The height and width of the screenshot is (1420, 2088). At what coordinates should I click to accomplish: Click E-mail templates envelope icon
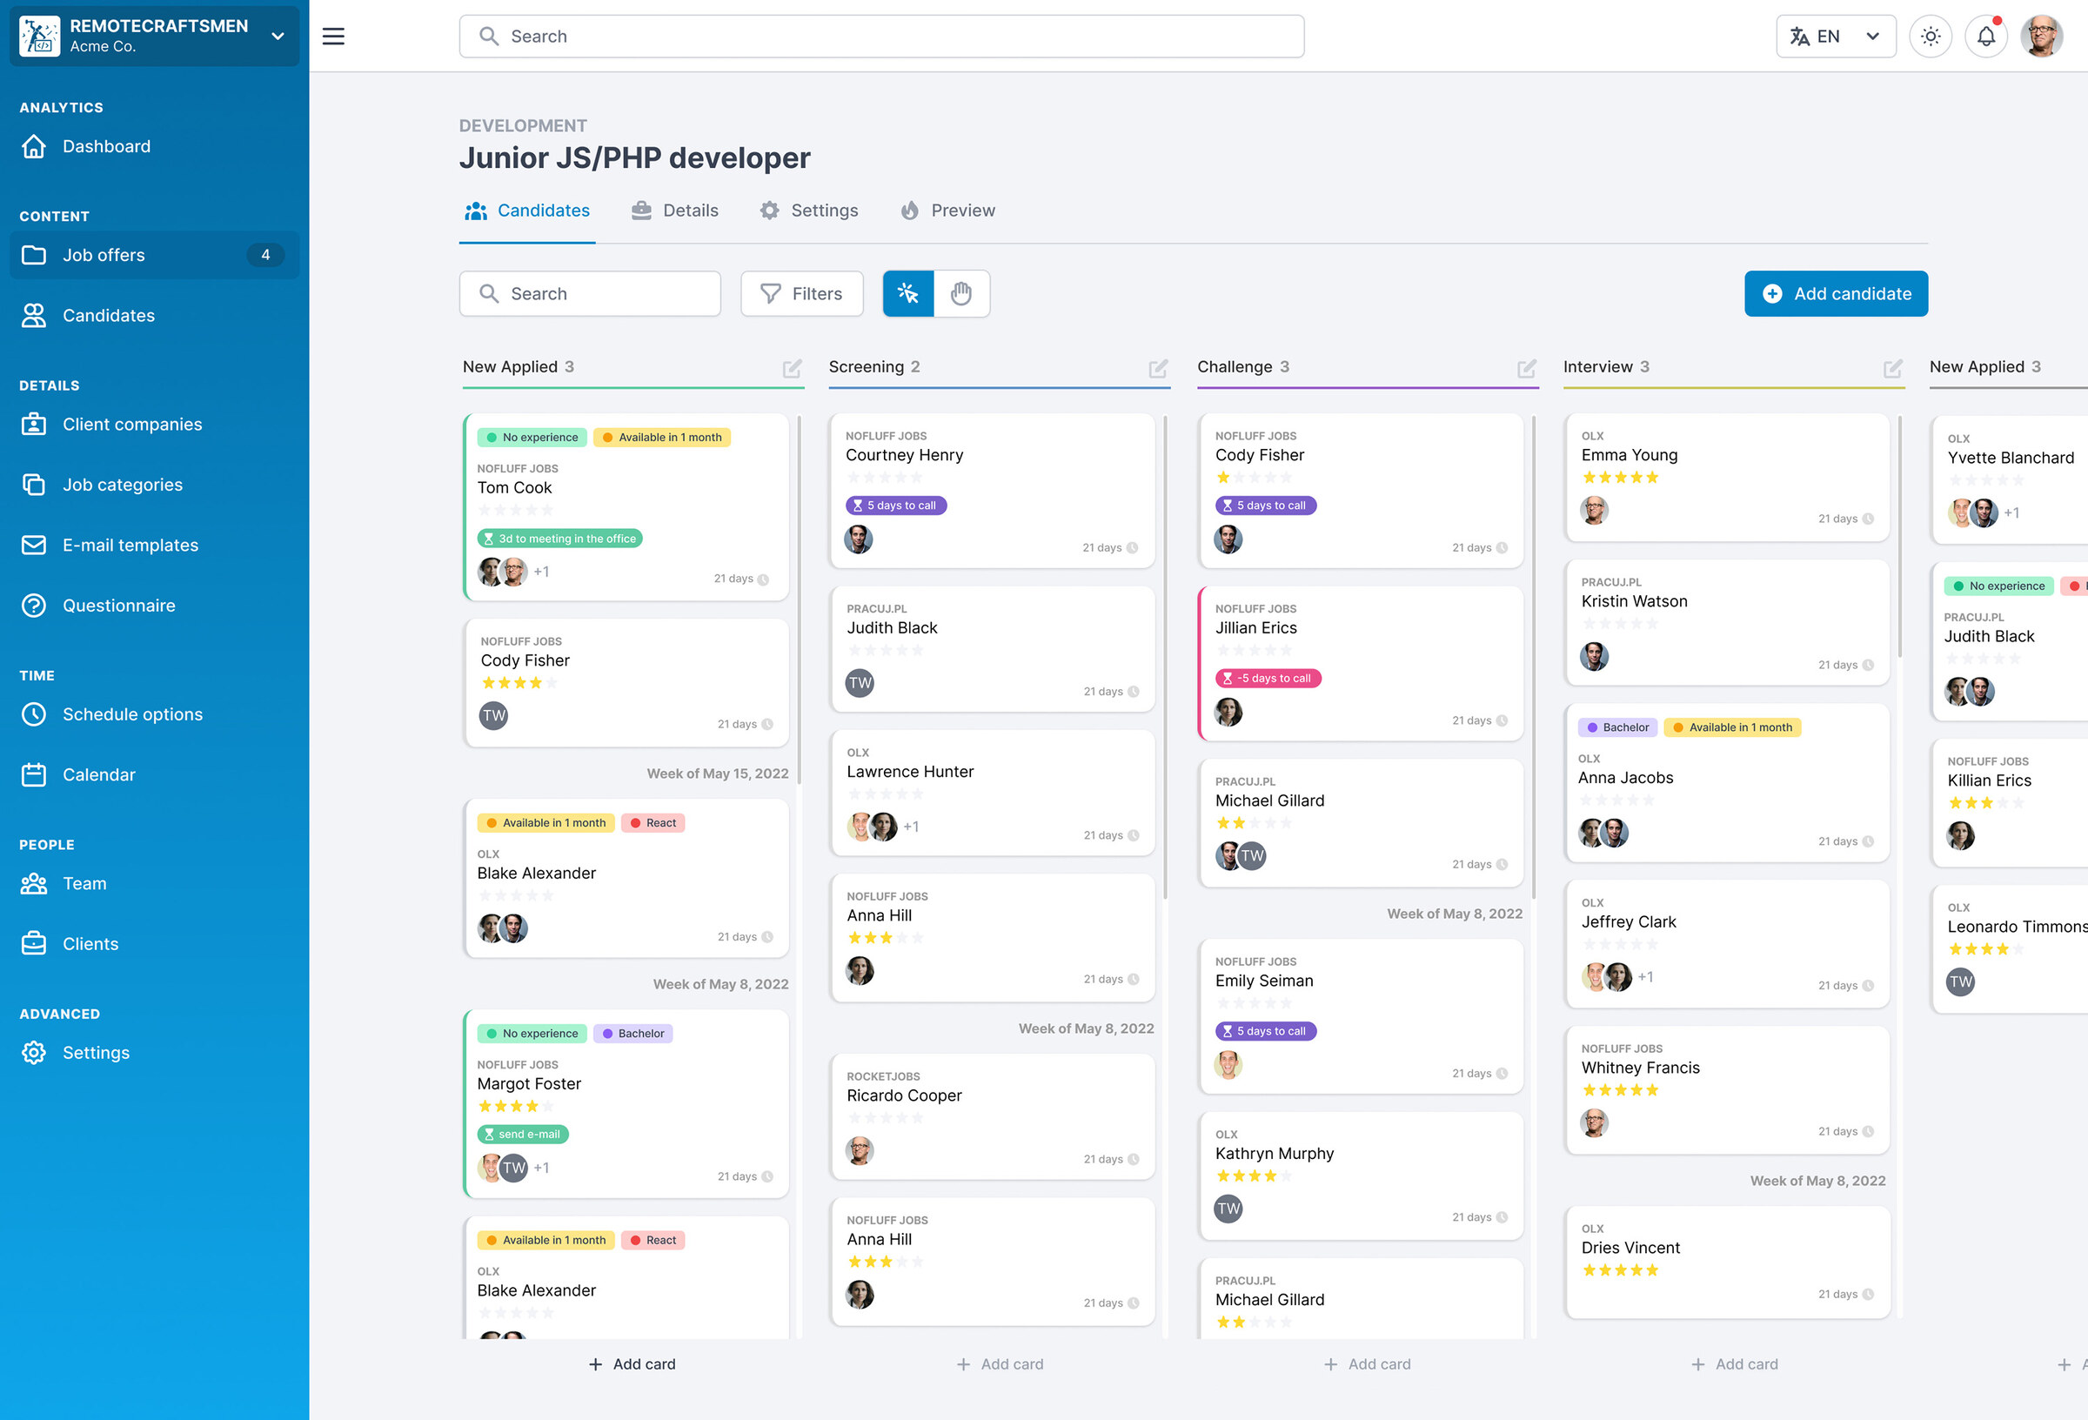pyautogui.click(x=34, y=545)
